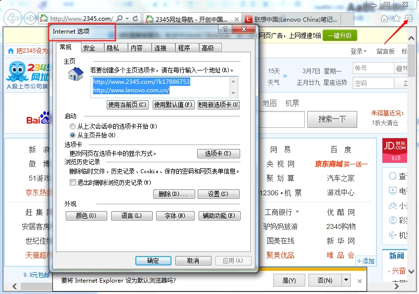Image resolution: width=419 pixels, height=294 pixels.
Task: Click the address bar search magnifier icon
Action: click(120, 18)
